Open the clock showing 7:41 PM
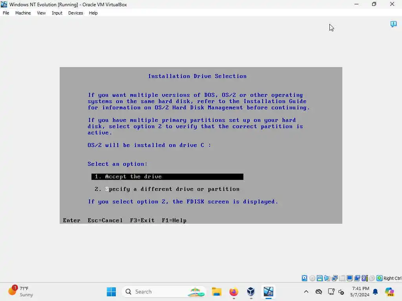 point(360,292)
